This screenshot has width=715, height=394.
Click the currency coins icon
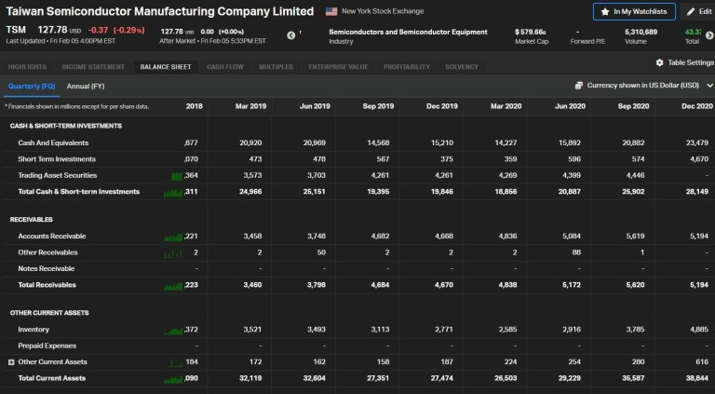tap(579, 86)
